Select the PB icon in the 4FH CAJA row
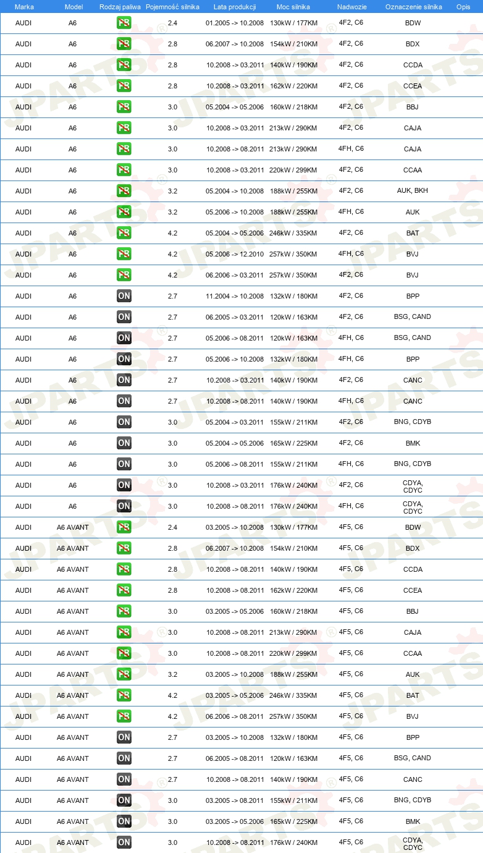This screenshot has height=853, width=483. pos(124,150)
